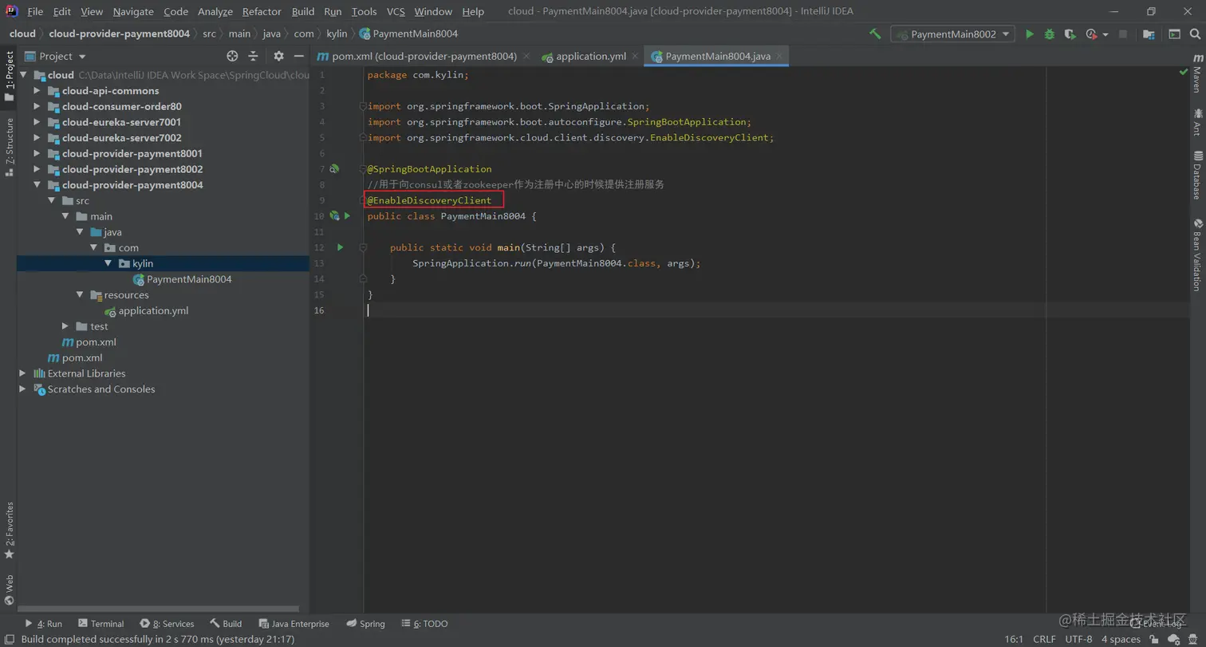Collapse the resources folder in tree

(x=80, y=295)
